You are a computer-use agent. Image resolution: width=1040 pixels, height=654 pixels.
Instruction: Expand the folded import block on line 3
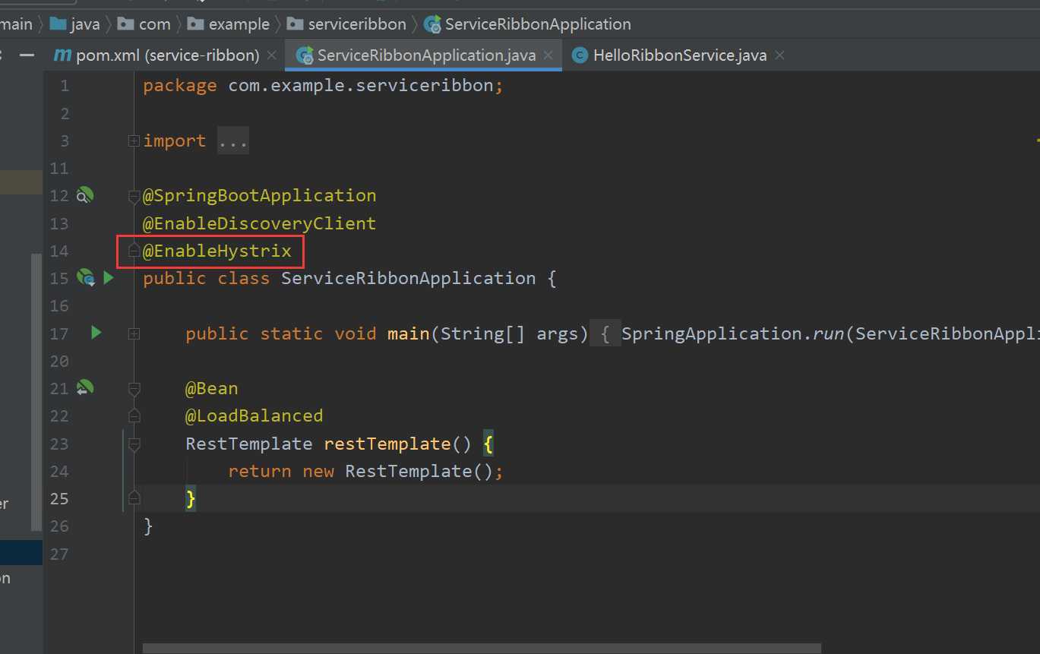pos(134,141)
